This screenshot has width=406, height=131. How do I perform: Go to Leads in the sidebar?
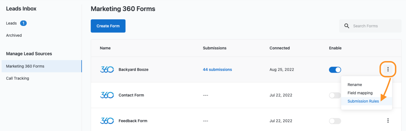click(11, 23)
